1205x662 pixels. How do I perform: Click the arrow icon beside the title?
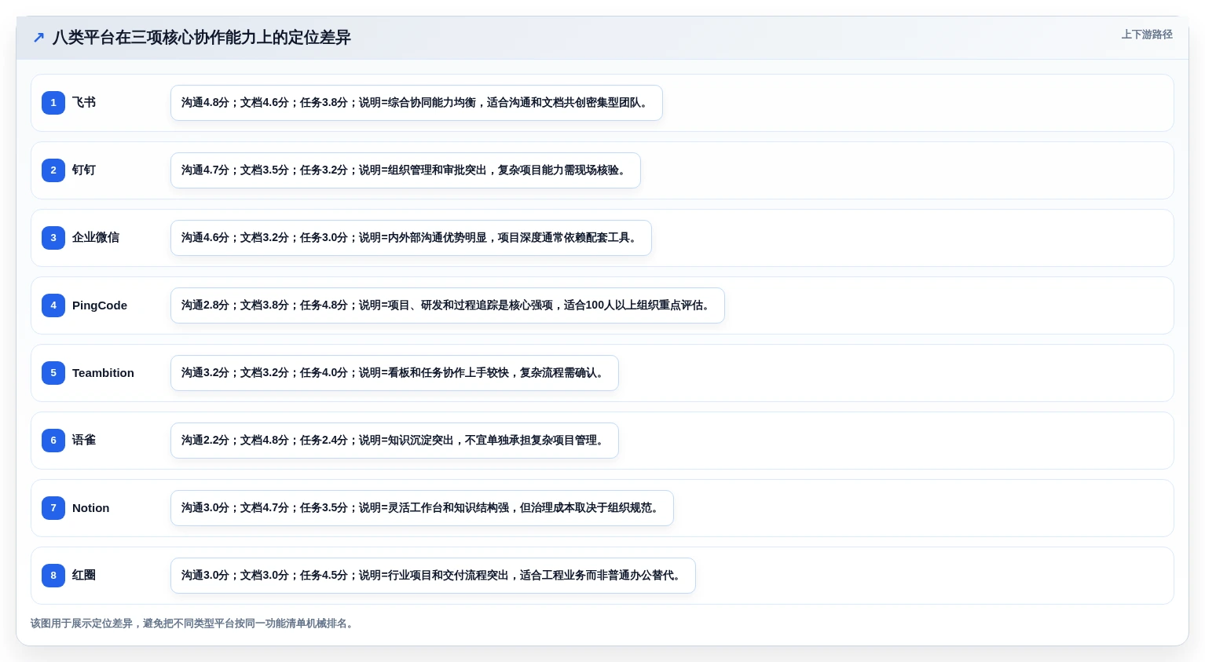[38, 38]
